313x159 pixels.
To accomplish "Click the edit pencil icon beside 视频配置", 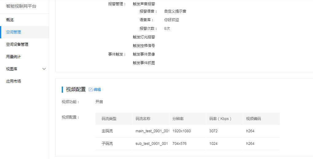I will tap(91, 90).
